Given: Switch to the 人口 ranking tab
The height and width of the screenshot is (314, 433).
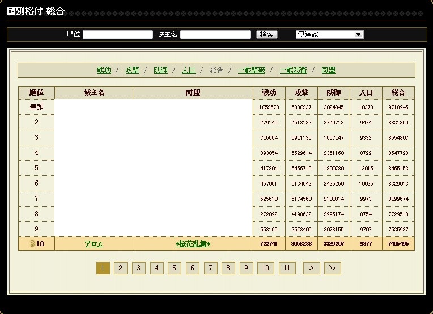Looking at the screenshot, I should [189, 70].
